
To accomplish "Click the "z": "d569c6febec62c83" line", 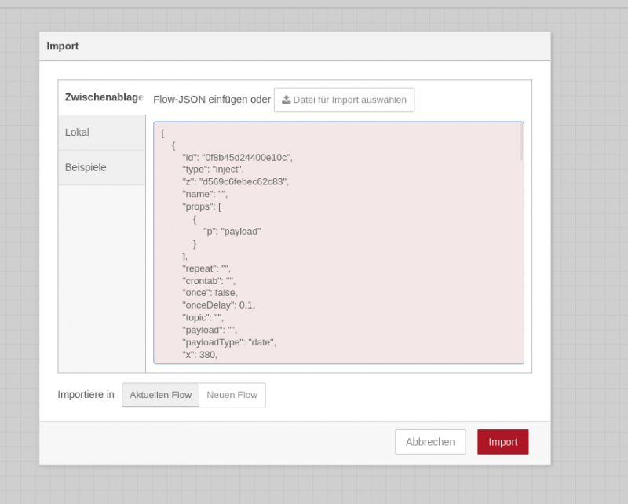I will point(235,182).
